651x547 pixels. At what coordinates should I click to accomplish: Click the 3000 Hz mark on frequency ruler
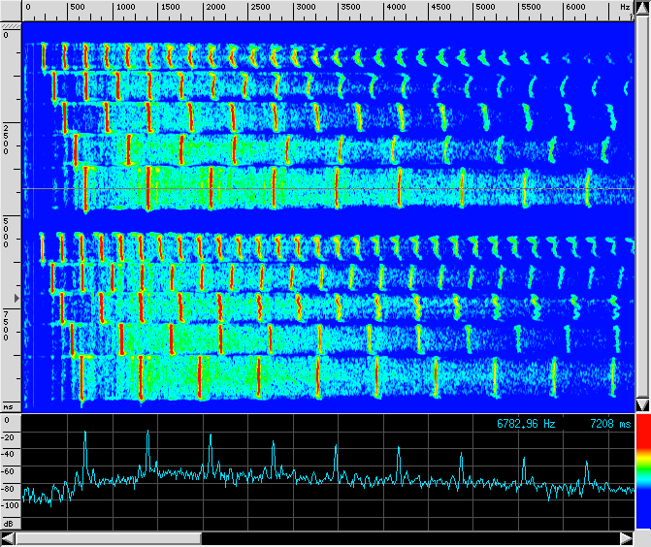point(307,7)
